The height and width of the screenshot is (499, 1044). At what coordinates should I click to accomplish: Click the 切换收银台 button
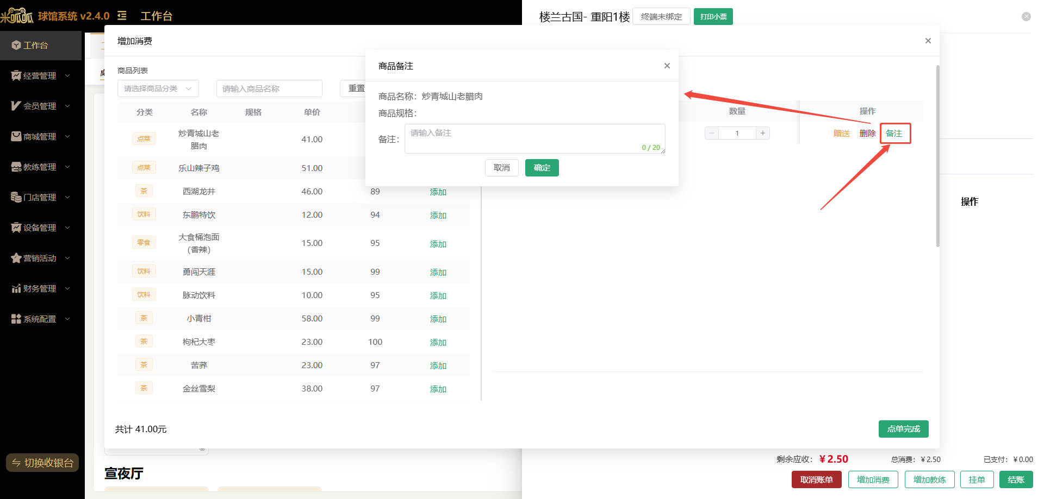coord(42,463)
